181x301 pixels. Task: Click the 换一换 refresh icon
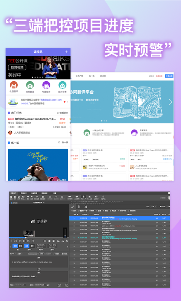pos(59,143)
